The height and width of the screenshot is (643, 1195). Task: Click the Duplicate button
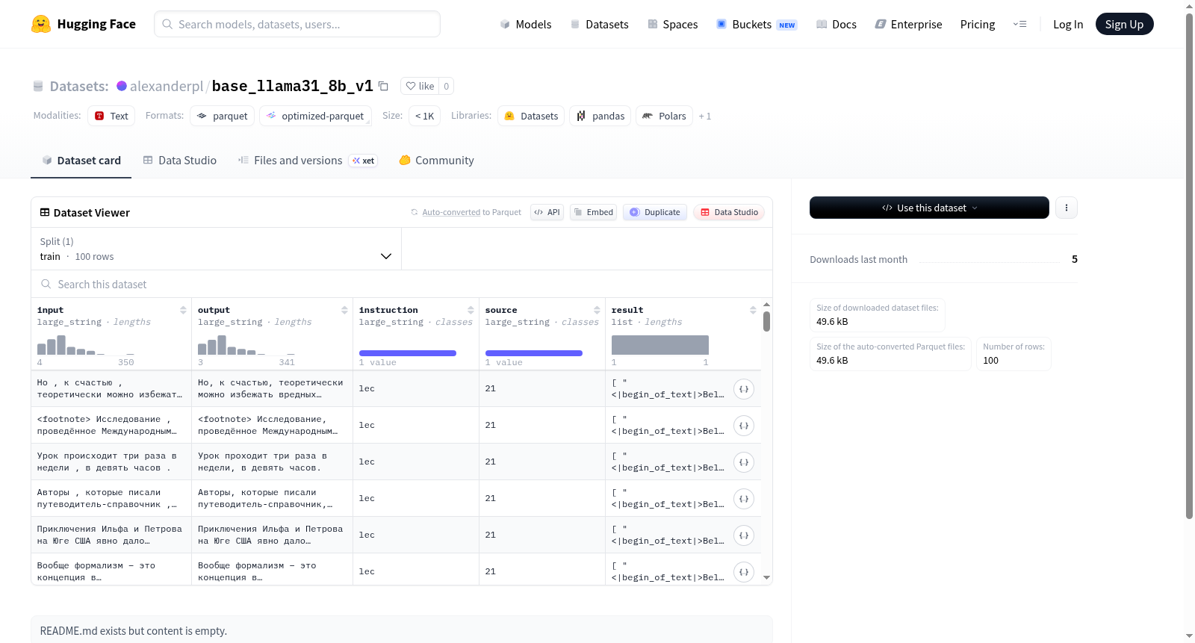(655, 212)
